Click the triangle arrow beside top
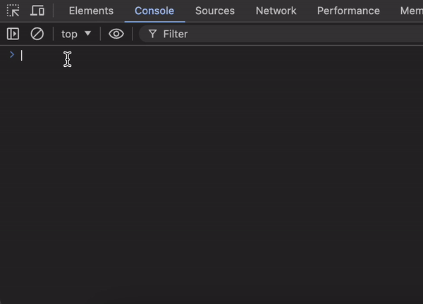The image size is (423, 304). click(87, 34)
